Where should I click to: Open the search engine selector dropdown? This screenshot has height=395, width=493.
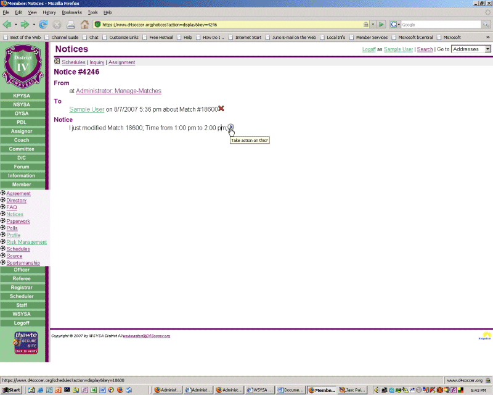(394, 25)
